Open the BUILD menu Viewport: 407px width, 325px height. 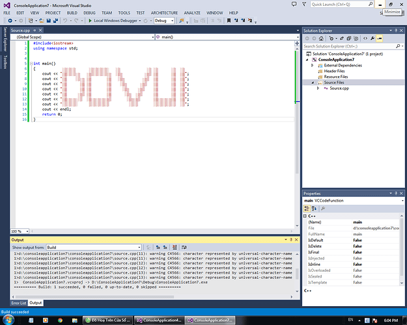[72, 12]
